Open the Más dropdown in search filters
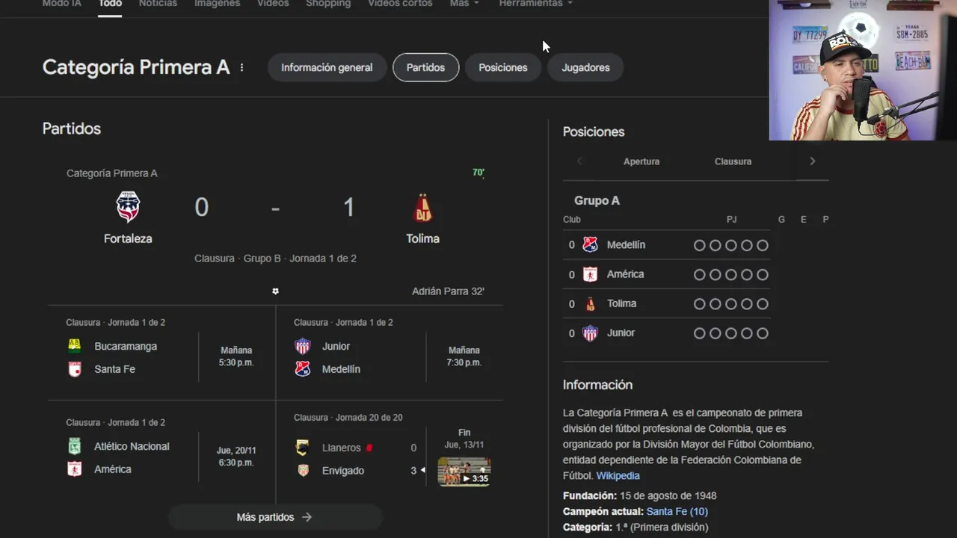The width and height of the screenshot is (957, 538). (464, 4)
